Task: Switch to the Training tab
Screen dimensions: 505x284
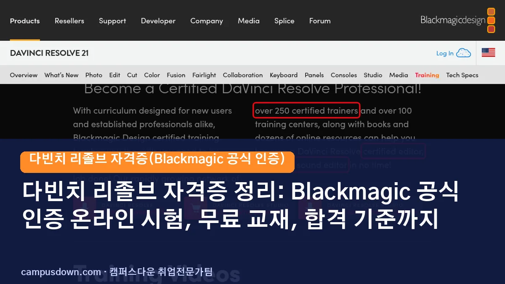Action: pos(427,75)
